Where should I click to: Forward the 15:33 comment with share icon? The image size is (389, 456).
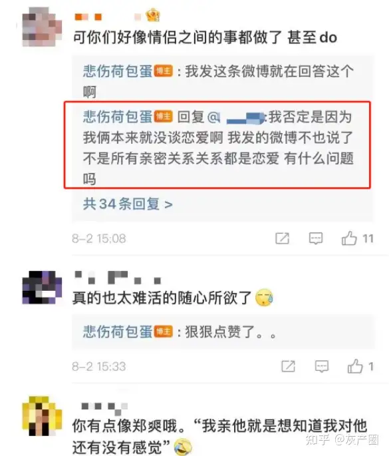click(x=289, y=366)
